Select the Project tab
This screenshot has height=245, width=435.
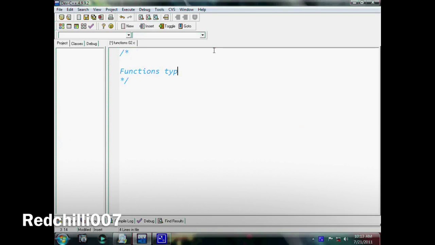coord(62,43)
